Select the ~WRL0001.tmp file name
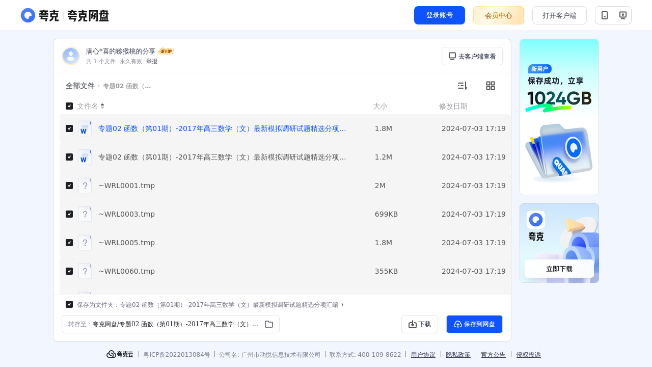 click(x=126, y=186)
